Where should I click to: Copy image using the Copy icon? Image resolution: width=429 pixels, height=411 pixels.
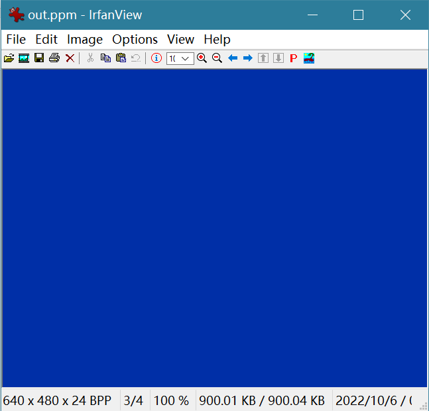pos(105,58)
